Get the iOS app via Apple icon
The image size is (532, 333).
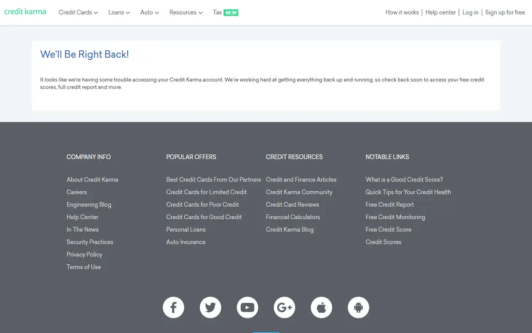pyautogui.click(x=321, y=307)
